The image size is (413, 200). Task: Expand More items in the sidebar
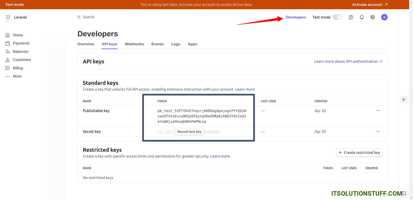tap(17, 76)
